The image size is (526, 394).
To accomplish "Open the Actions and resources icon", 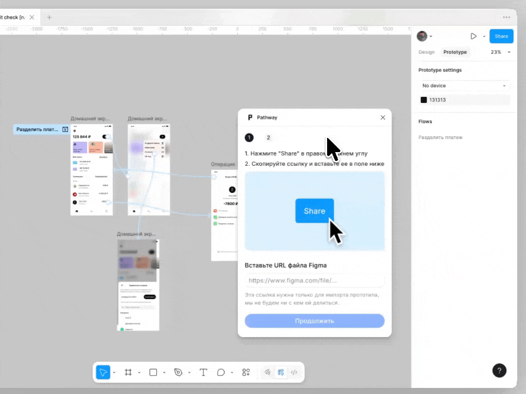I will 246,373.
